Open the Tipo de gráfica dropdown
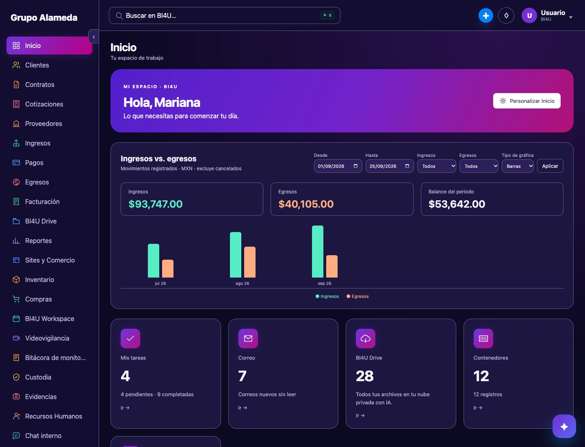Screen dimensions: 585x447 [518, 166]
